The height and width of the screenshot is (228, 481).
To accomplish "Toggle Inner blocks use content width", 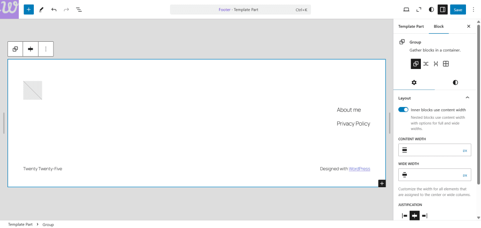I will [x=403, y=110].
